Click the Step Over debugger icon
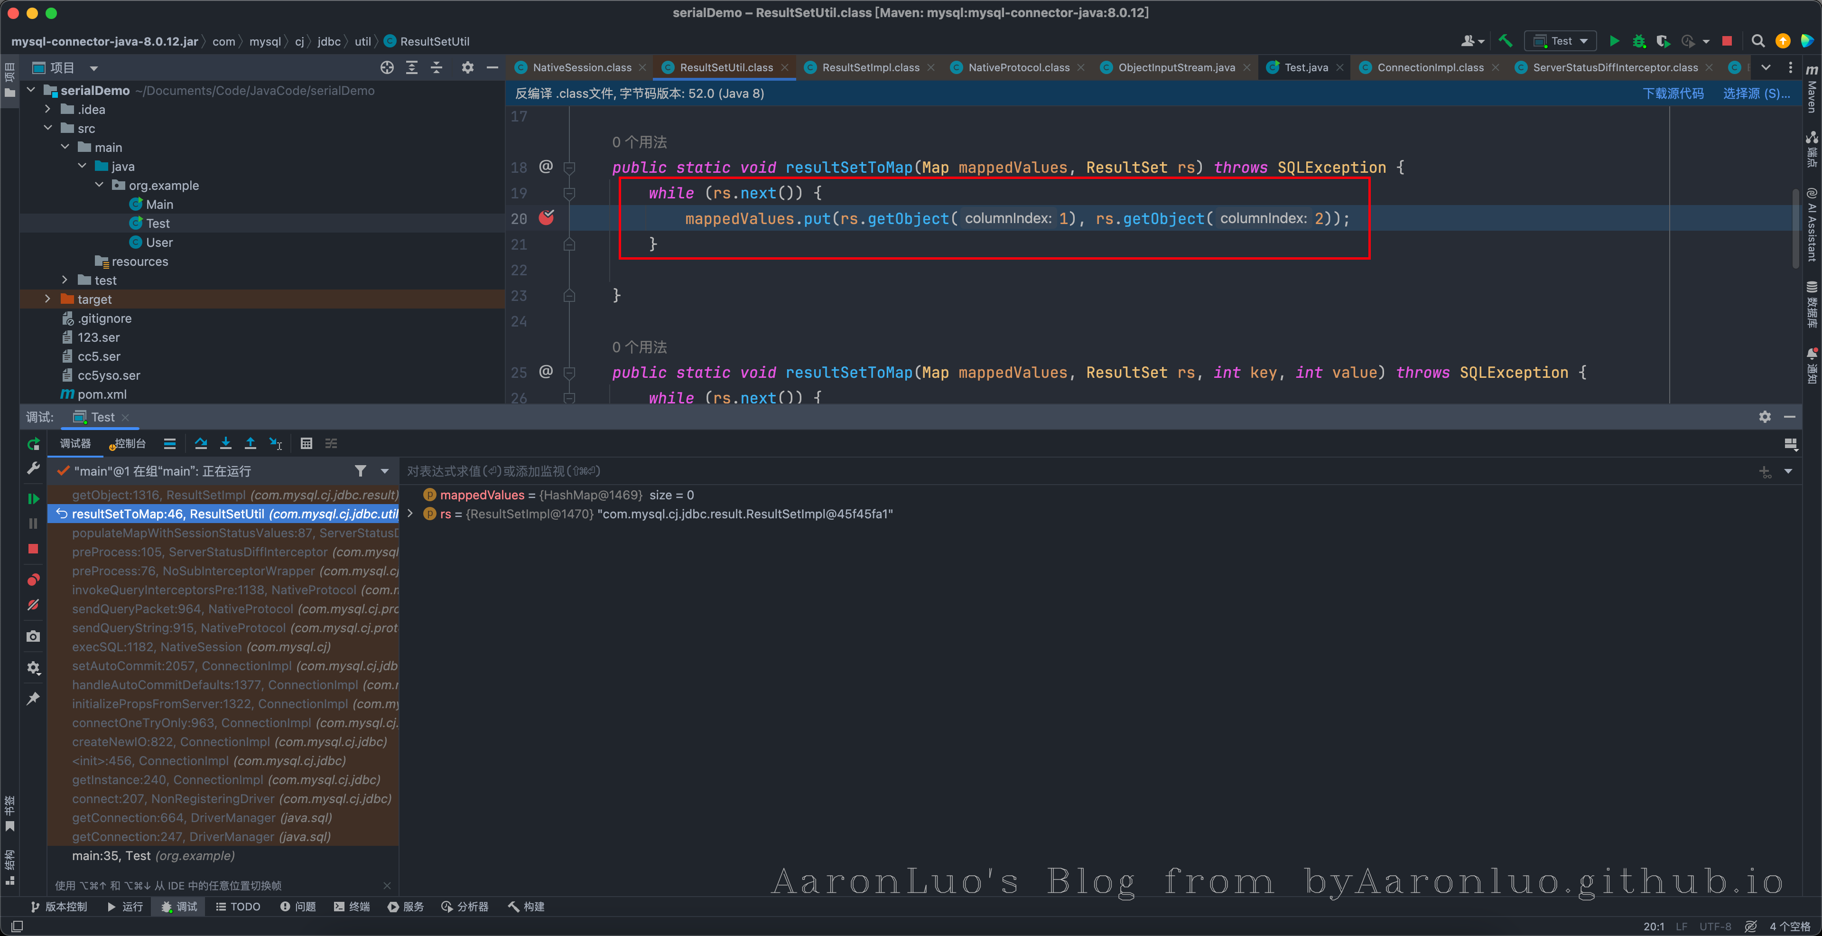 [201, 444]
